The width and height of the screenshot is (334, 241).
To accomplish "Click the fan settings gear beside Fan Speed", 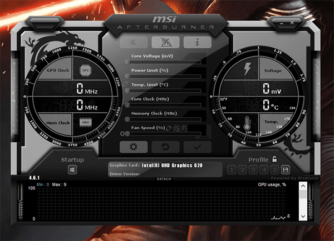I will pos(122,134).
